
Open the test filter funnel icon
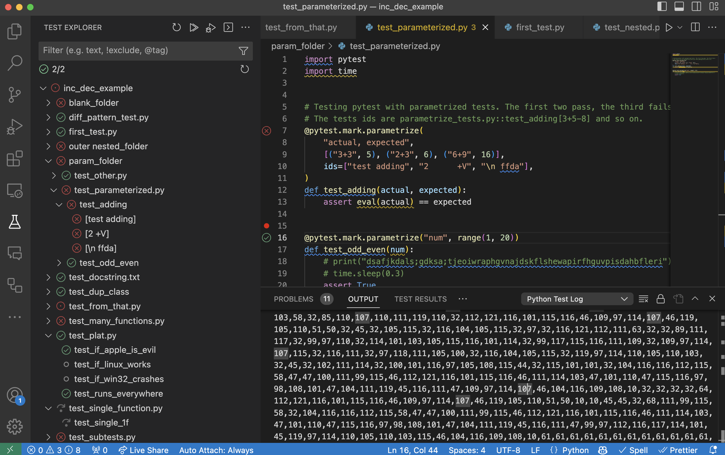pyautogui.click(x=244, y=51)
